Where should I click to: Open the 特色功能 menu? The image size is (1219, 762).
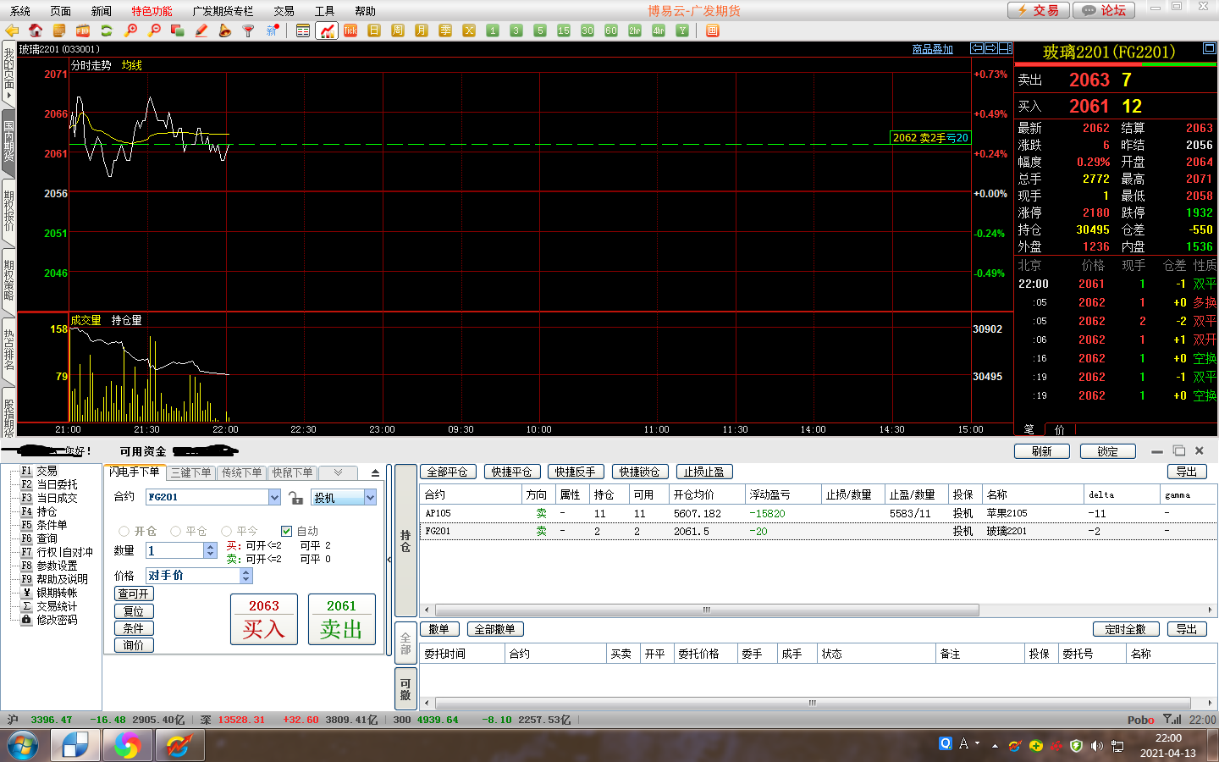pos(152,11)
